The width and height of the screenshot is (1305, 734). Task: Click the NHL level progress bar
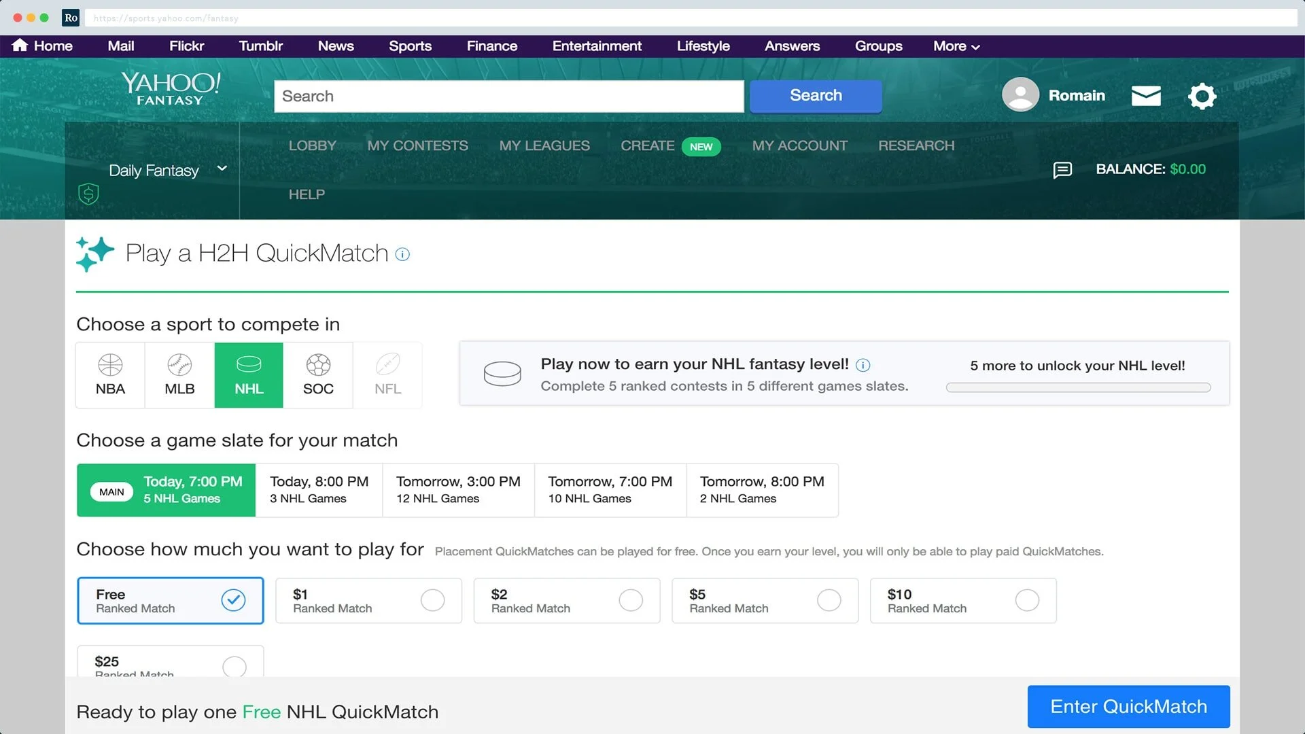tap(1078, 387)
